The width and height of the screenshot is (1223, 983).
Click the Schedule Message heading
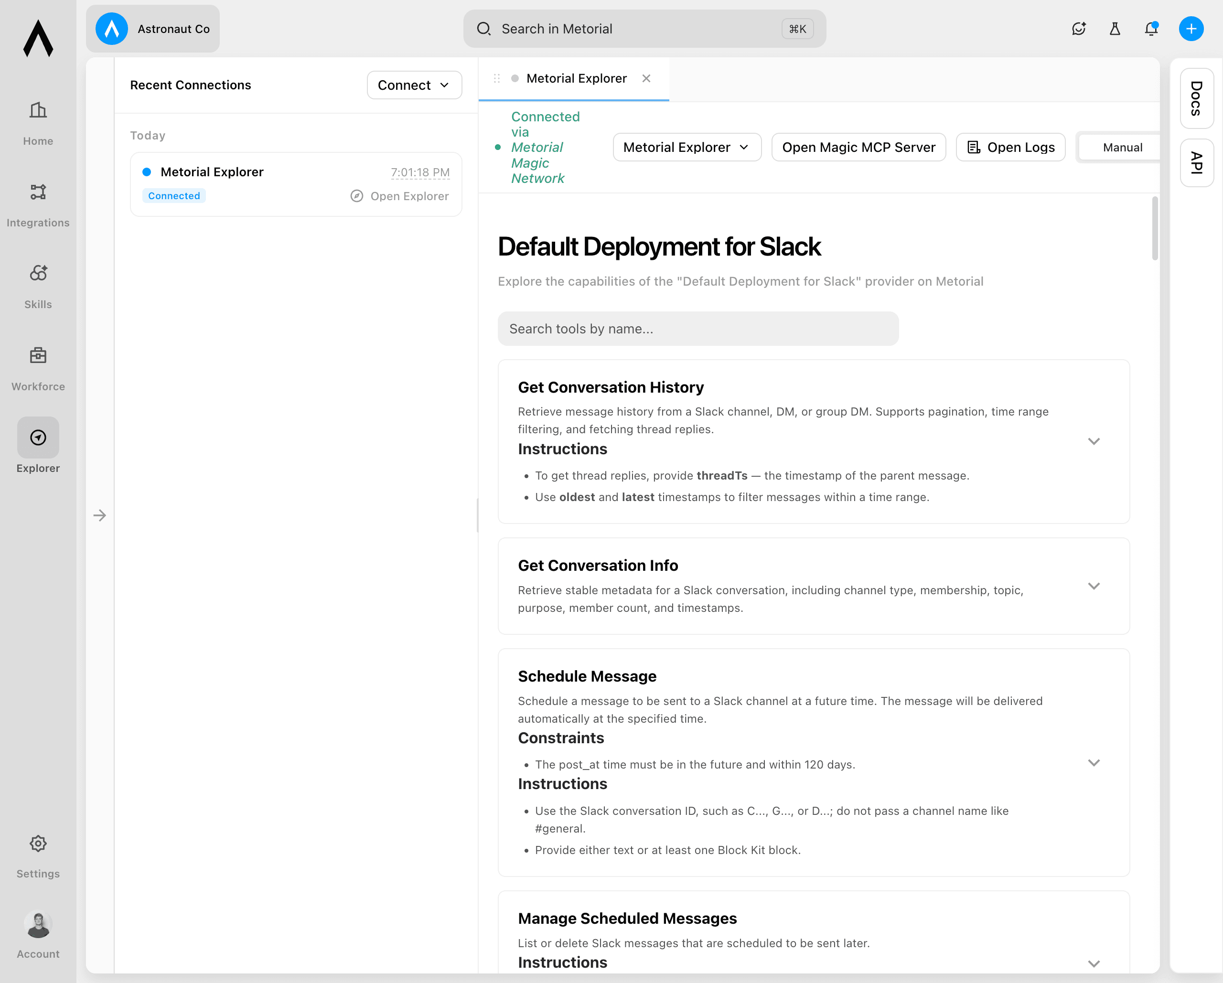point(587,676)
